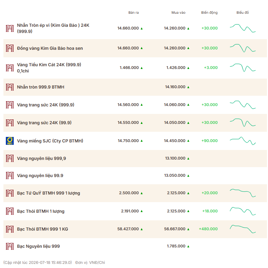Click the SJC logo icon
The image size is (268, 268).
(10, 141)
